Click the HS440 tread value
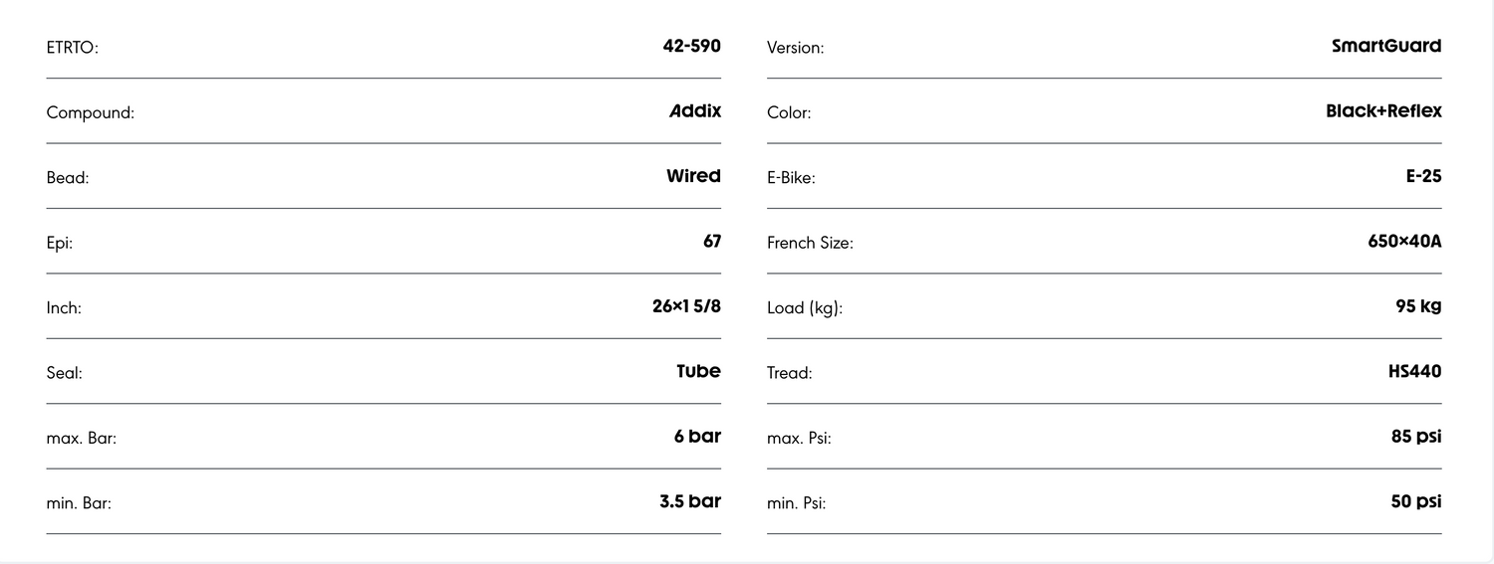Image resolution: width=1494 pixels, height=564 pixels. click(1414, 371)
